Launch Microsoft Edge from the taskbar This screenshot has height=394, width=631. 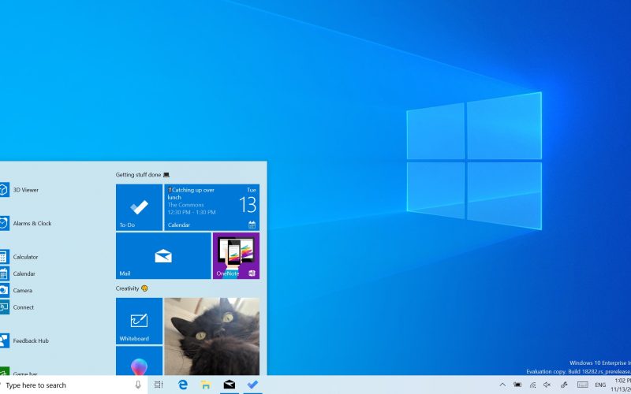(183, 385)
